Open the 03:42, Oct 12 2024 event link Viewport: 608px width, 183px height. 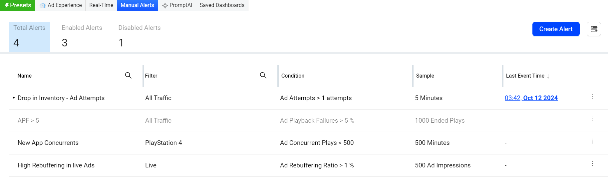pyautogui.click(x=531, y=98)
